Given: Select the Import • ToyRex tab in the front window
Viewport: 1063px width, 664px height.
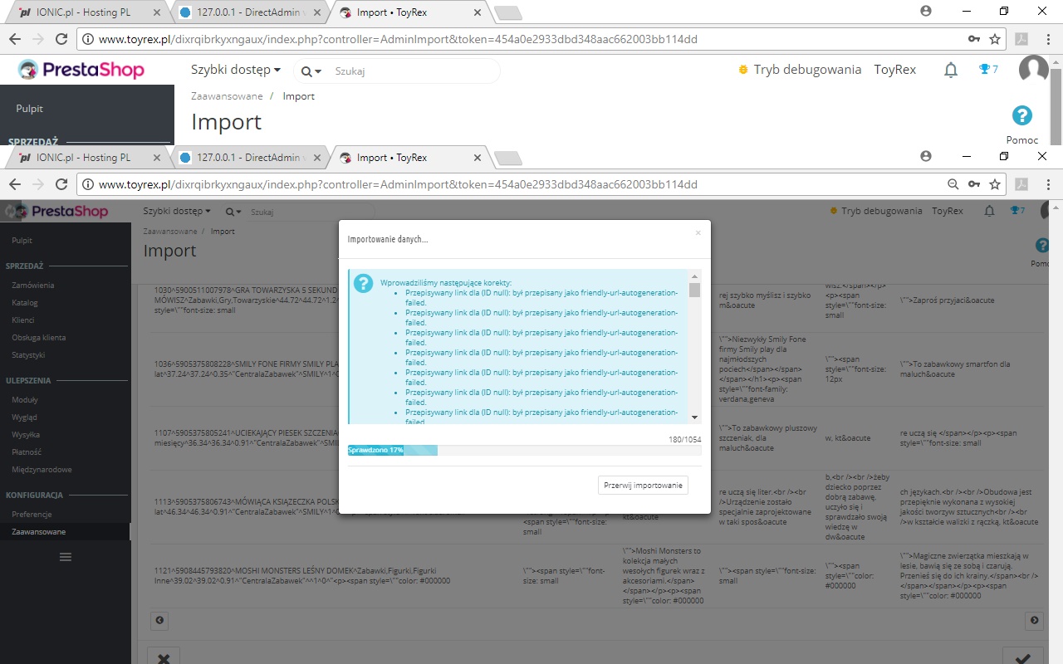Looking at the screenshot, I should tap(411, 158).
